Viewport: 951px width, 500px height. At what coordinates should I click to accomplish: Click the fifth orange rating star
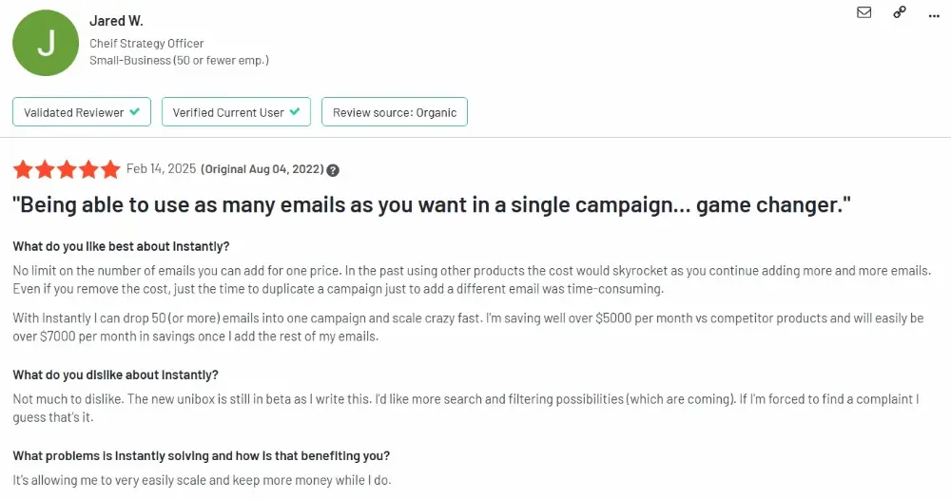pyautogui.click(x=111, y=169)
